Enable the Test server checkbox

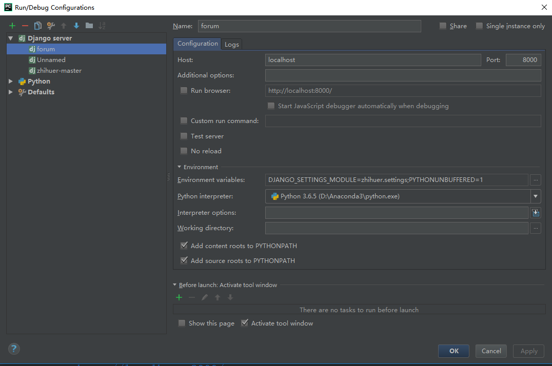tap(184, 136)
